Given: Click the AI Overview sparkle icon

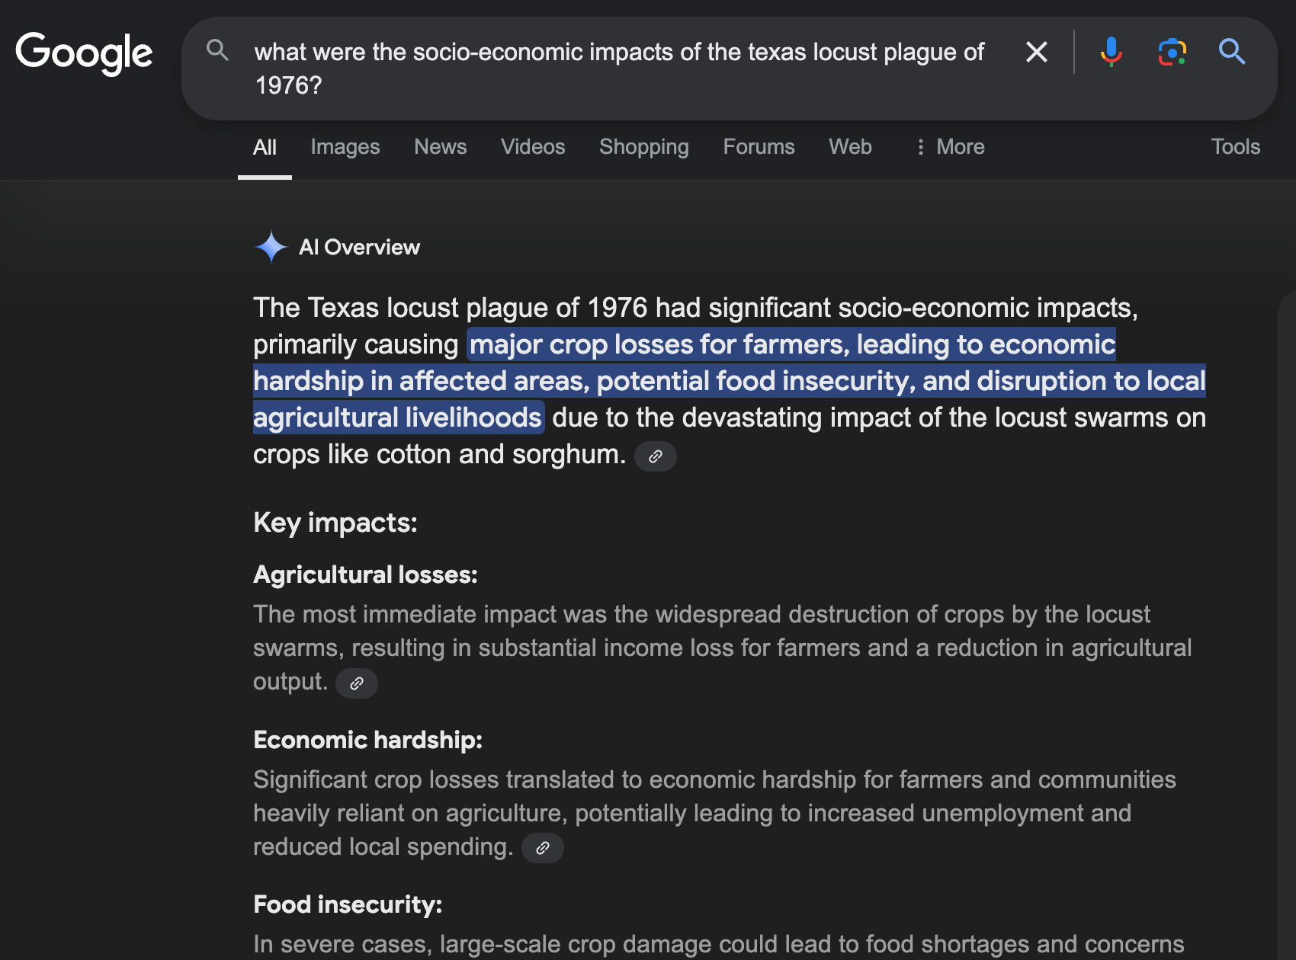Looking at the screenshot, I should 271,247.
